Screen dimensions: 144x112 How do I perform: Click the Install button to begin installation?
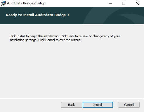click(x=98, y=105)
